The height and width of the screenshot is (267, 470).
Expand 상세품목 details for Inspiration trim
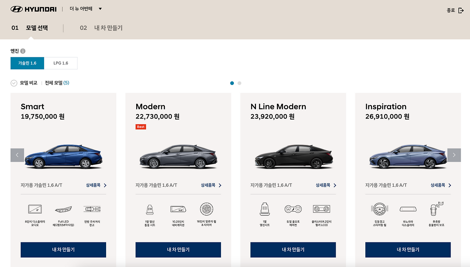[441, 185]
